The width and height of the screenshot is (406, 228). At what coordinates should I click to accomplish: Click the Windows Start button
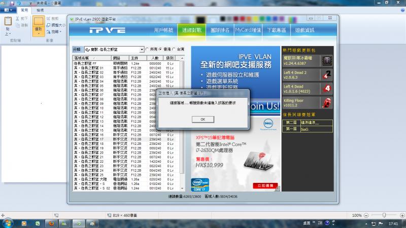point(8,222)
